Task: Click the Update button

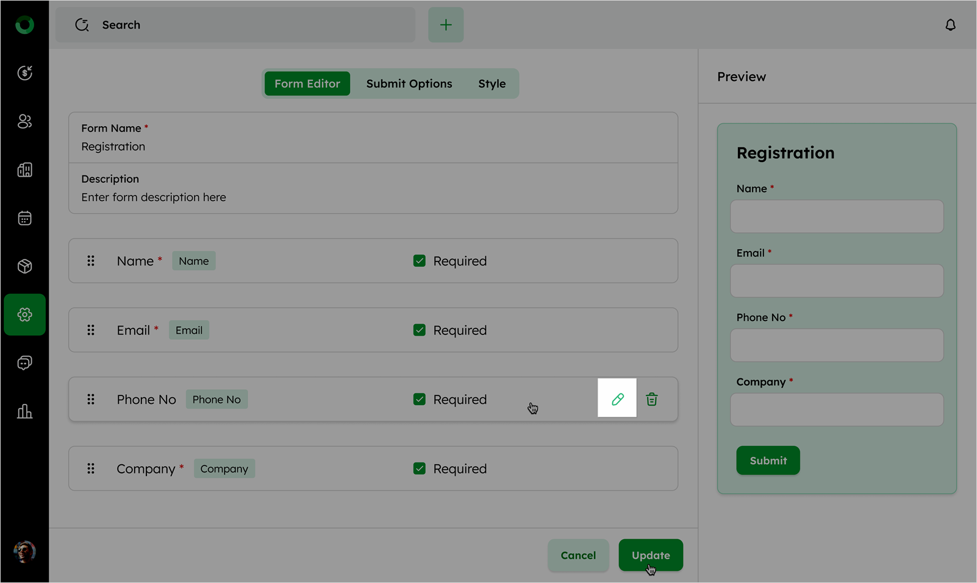Action: pyautogui.click(x=650, y=555)
